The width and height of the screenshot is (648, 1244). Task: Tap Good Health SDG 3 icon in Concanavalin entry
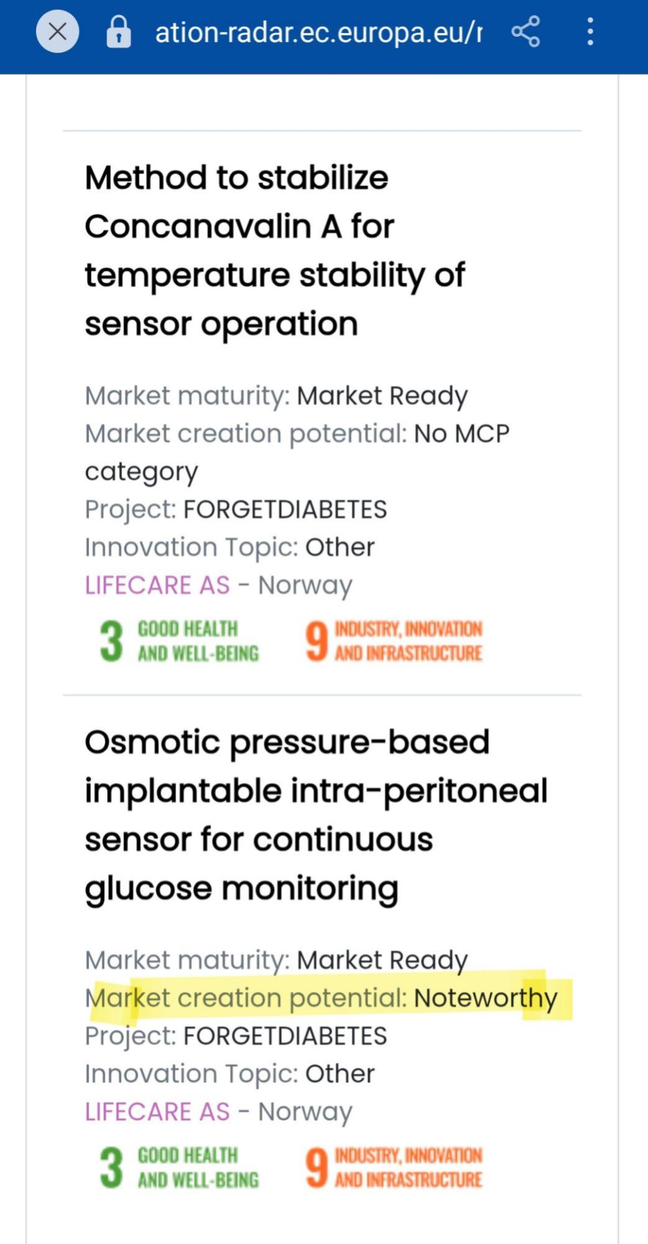[x=179, y=641]
